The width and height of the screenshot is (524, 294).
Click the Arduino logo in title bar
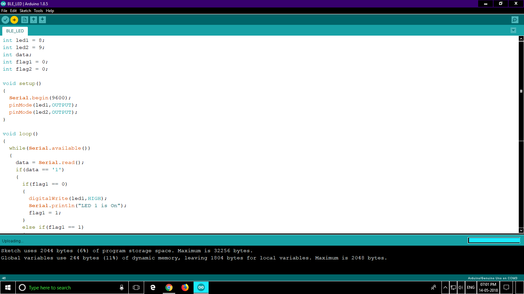(x=3, y=4)
